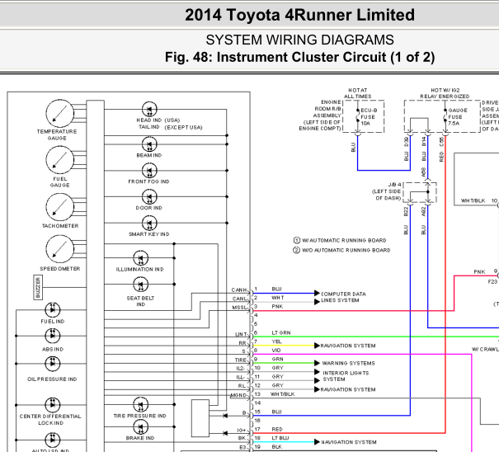Click the Gauge 7.5A fuse symbol
The height and width of the screenshot is (452, 499).
(445, 116)
